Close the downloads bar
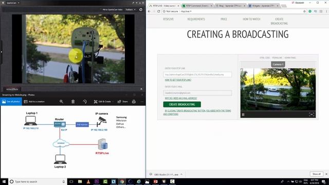This screenshot has width=329, height=185. click(326, 174)
